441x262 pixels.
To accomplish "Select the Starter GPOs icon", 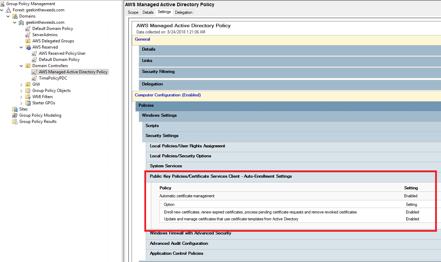I will coord(28,103).
